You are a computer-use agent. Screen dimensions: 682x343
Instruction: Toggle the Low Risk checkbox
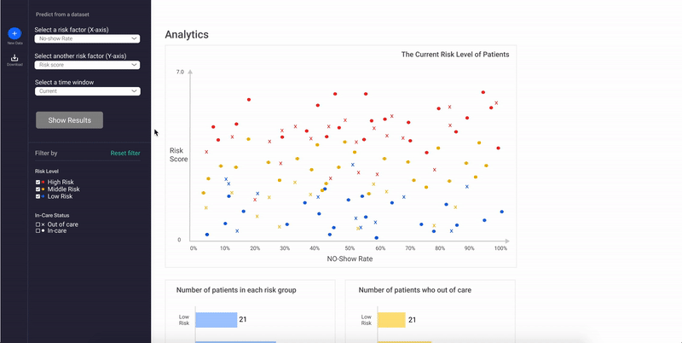coord(38,196)
